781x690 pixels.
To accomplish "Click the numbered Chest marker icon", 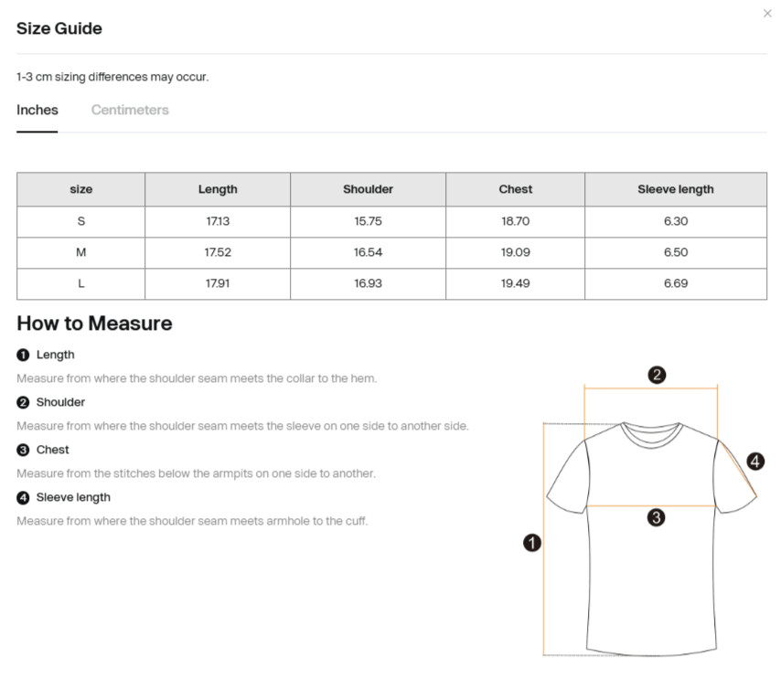I will (x=22, y=450).
